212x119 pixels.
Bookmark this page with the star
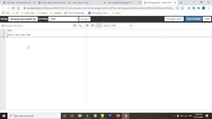(183, 8)
